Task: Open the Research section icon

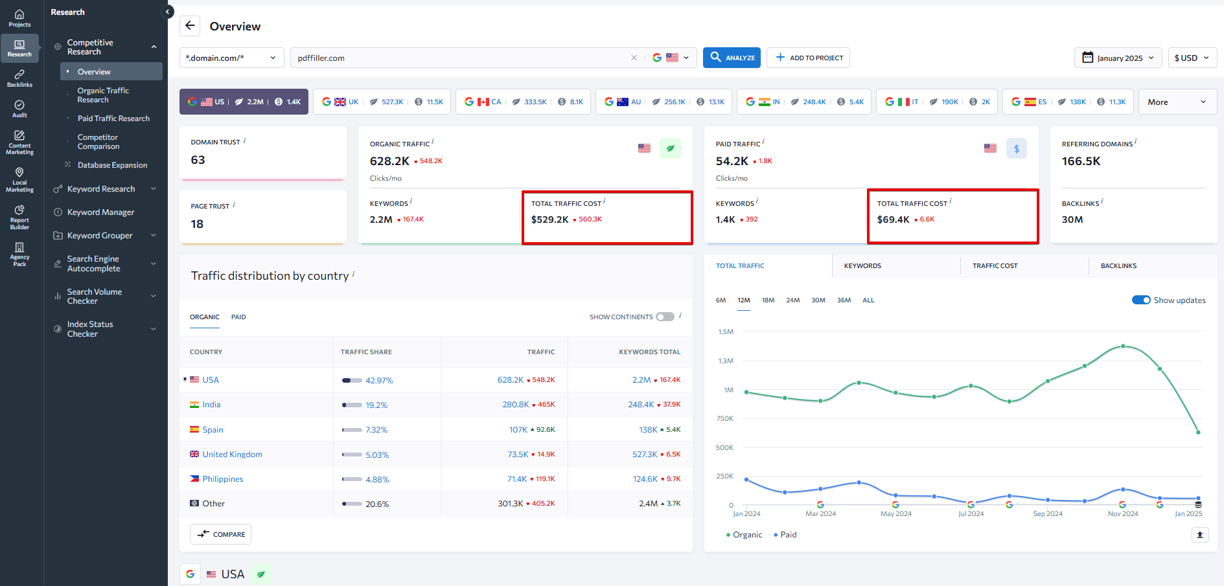Action: (19, 48)
